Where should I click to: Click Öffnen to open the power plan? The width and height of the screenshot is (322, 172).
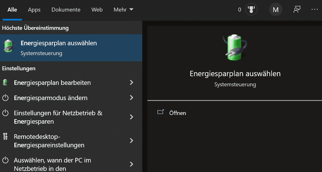177,113
